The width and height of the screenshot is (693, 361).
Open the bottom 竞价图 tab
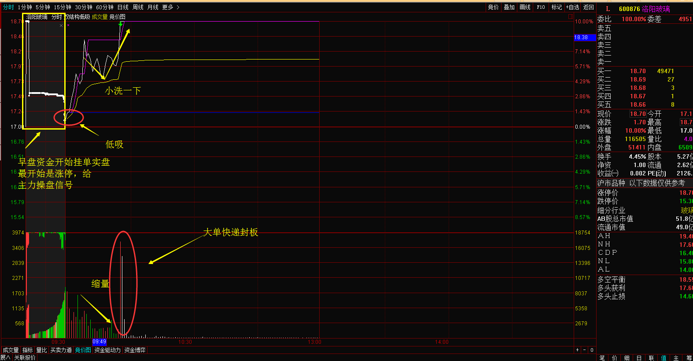pos(83,350)
